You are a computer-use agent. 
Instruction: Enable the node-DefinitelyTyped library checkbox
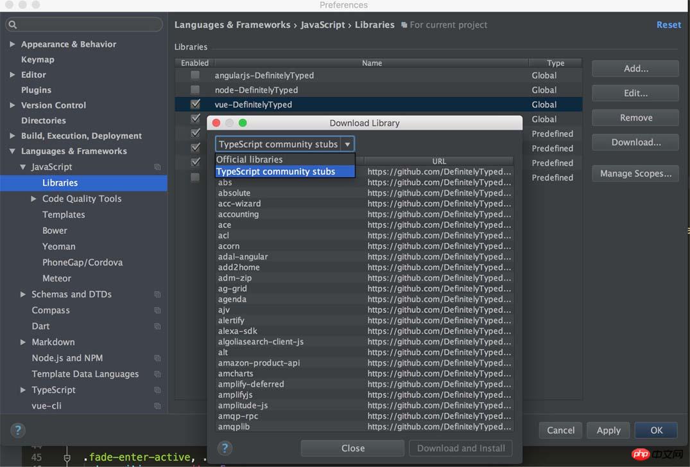(x=195, y=89)
